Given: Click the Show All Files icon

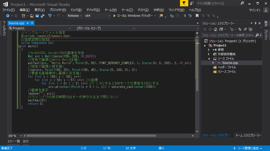Looking at the screenshot, I should [x=221, y=29].
